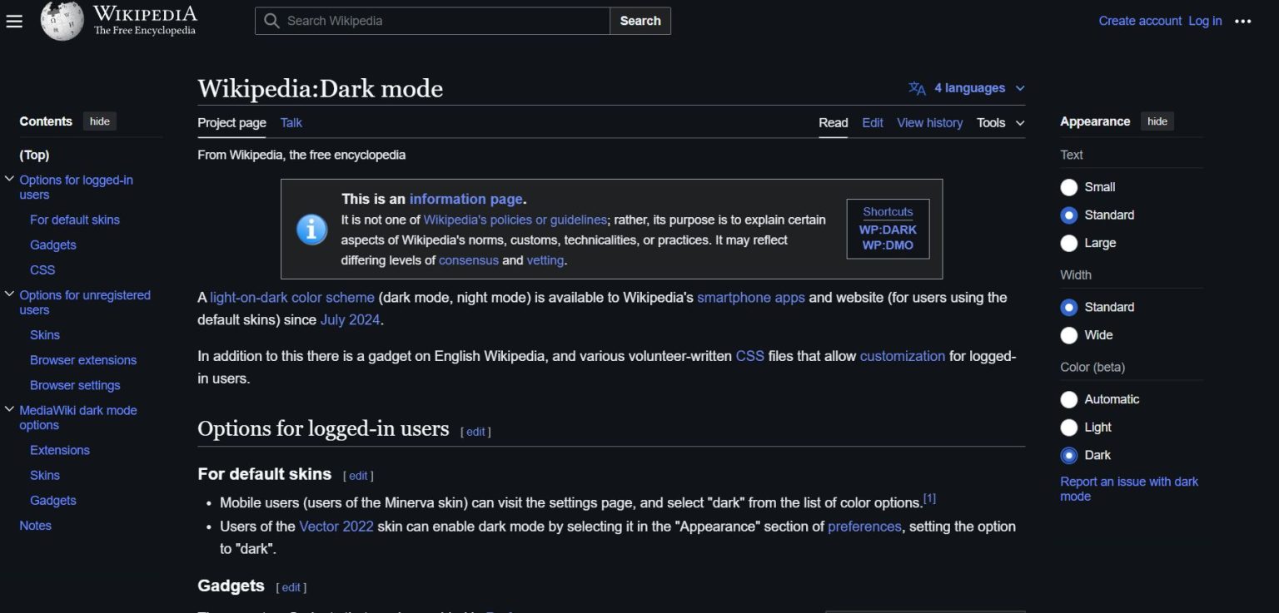
Task: Click the Log in link
Action: coord(1205,21)
